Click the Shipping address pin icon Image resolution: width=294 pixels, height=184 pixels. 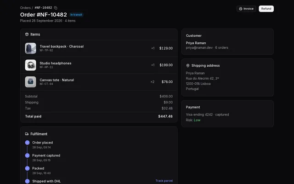point(188,65)
